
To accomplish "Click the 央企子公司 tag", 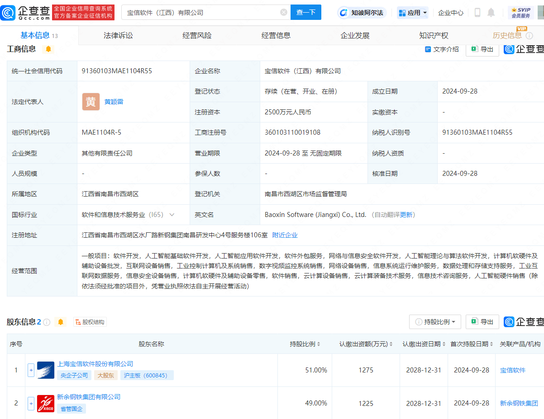I will [74, 375].
